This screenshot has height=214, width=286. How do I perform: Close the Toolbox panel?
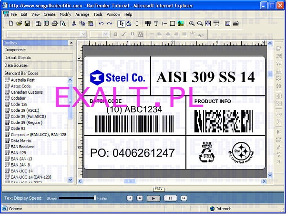[71, 43]
